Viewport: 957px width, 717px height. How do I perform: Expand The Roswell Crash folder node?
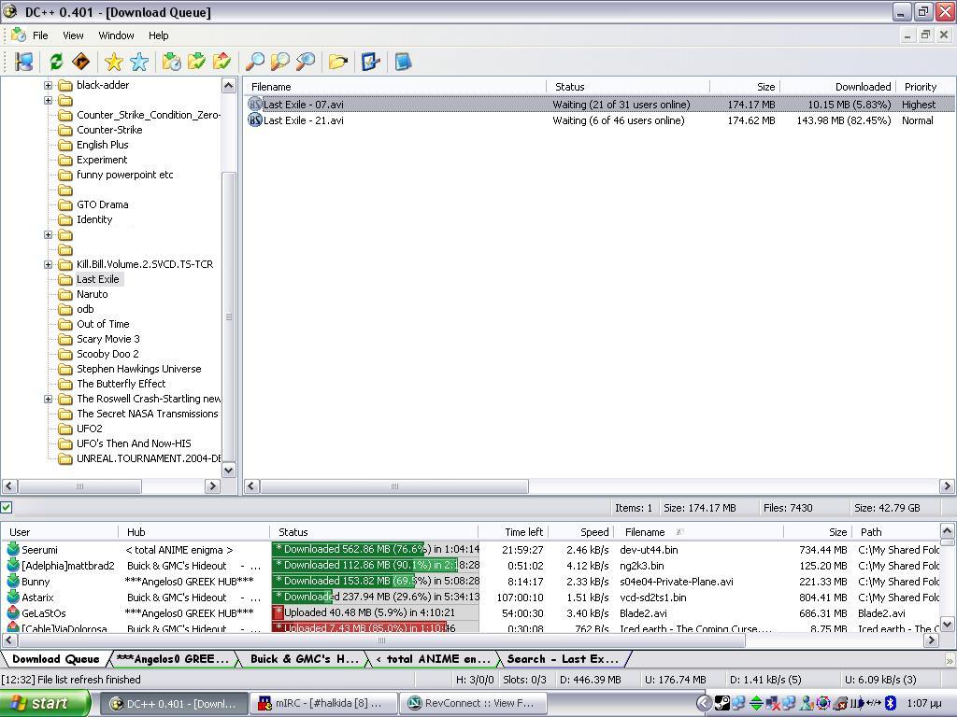tap(49, 400)
